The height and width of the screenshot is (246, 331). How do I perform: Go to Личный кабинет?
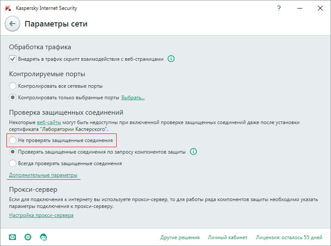click(x=228, y=237)
